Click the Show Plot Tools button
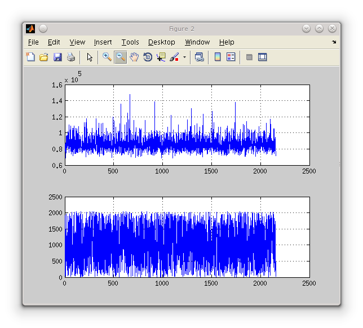This screenshot has height=328, width=363. tap(262, 57)
